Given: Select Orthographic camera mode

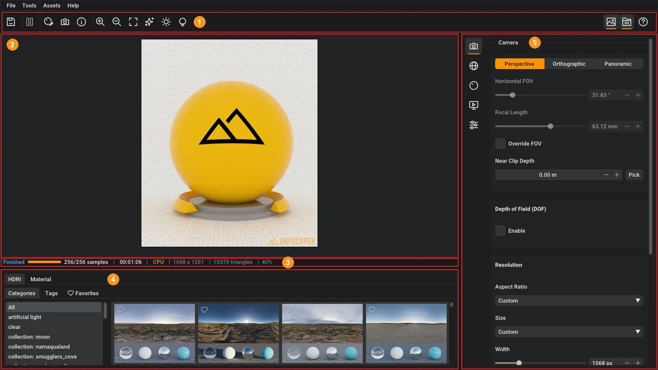Looking at the screenshot, I should pyautogui.click(x=569, y=64).
